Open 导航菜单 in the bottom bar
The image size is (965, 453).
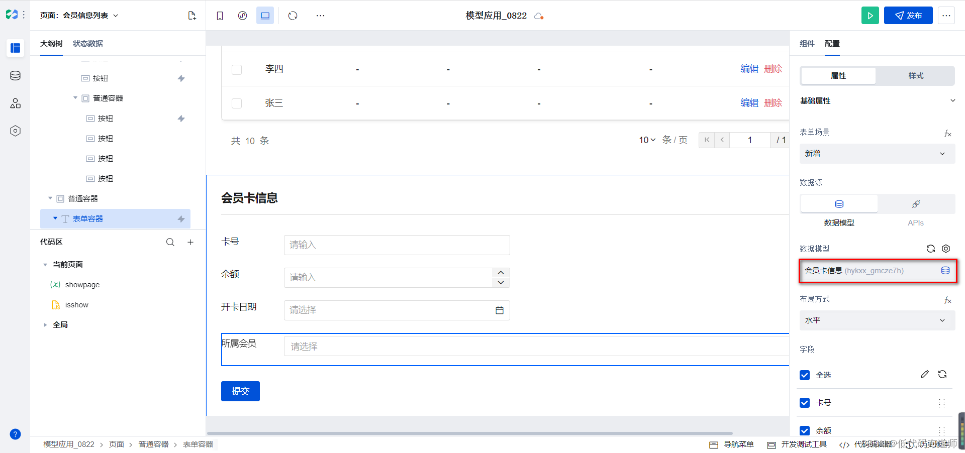coord(732,444)
